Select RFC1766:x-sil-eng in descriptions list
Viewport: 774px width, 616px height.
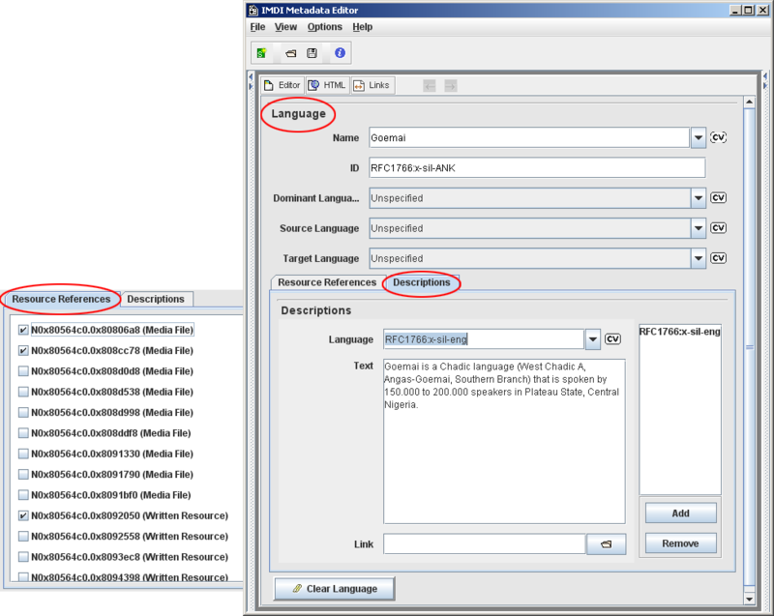[680, 332]
